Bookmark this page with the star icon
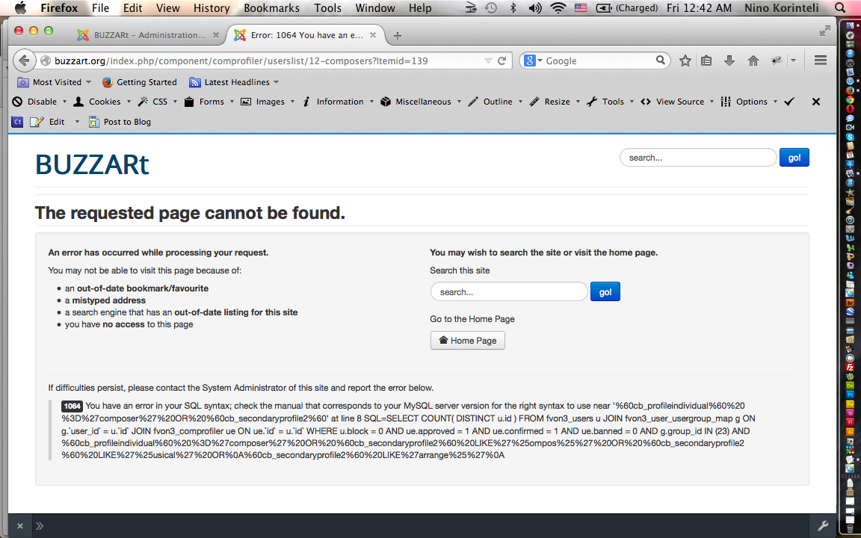The width and height of the screenshot is (861, 538). [x=685, y=61]
